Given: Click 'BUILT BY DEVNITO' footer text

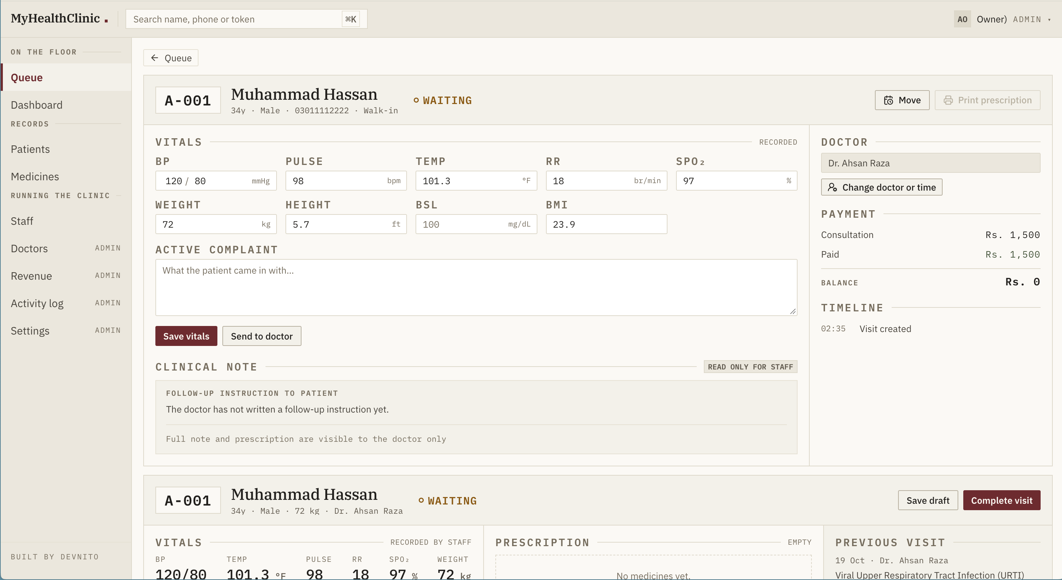Looking at the screenshot, I should pyautogui.click(x=55, y=556).
